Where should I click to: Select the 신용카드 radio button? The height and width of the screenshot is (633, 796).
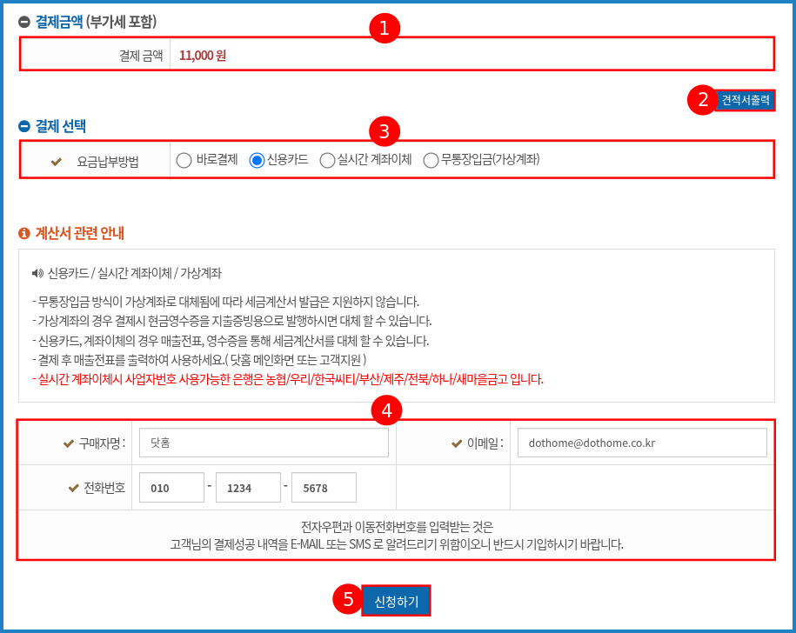pyautogui.click(x=257, y=160)
